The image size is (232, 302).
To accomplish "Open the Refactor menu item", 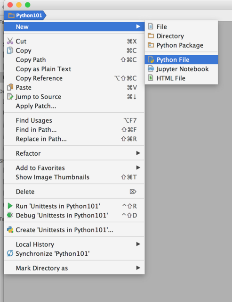I will tap(74, 153).
